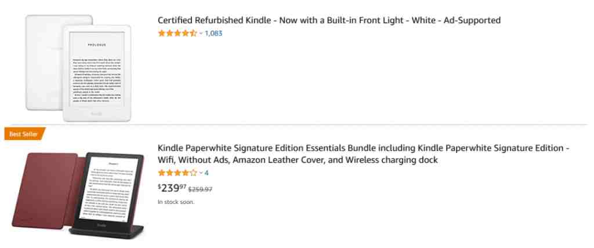The image size is (594, 248).
Task: Click half-filled fifth star of refurbished Kindle rating
Action: click(193, 34)
